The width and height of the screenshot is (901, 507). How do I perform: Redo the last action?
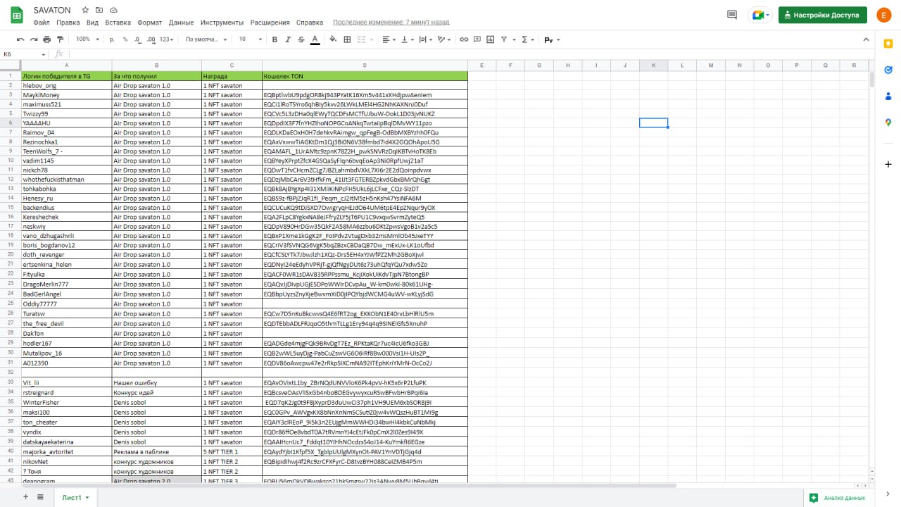(x=34, y=39)
